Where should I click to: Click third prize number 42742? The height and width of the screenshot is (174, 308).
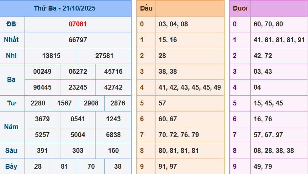pyautogui.click(x=113, y=87)
